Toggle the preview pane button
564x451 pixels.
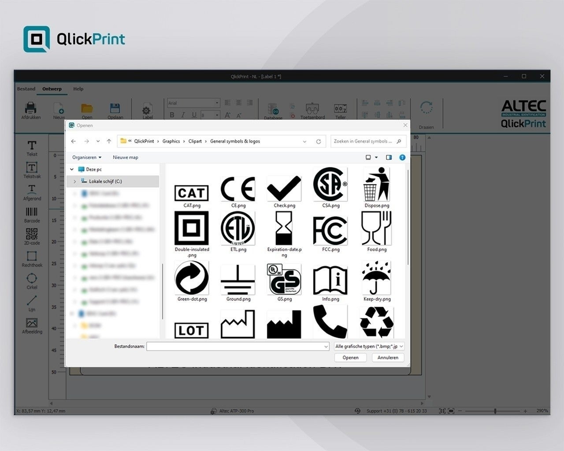389,157
